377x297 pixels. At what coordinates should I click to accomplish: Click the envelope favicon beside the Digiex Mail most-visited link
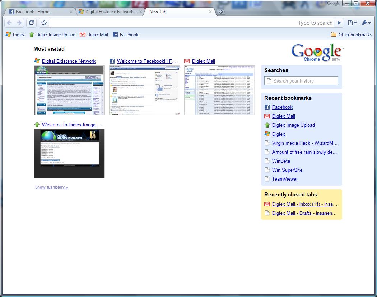coord(187,61)
